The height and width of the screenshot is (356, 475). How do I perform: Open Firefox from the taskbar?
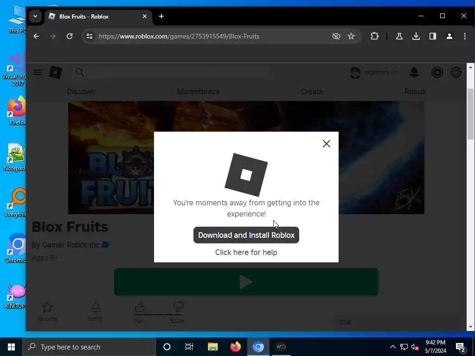(235, 347)
